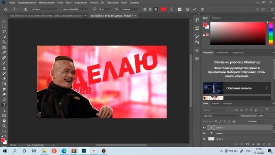Select the Слой 5 layer thumbnail
This screenshot has width=275, height=155.
pos(211,139)
